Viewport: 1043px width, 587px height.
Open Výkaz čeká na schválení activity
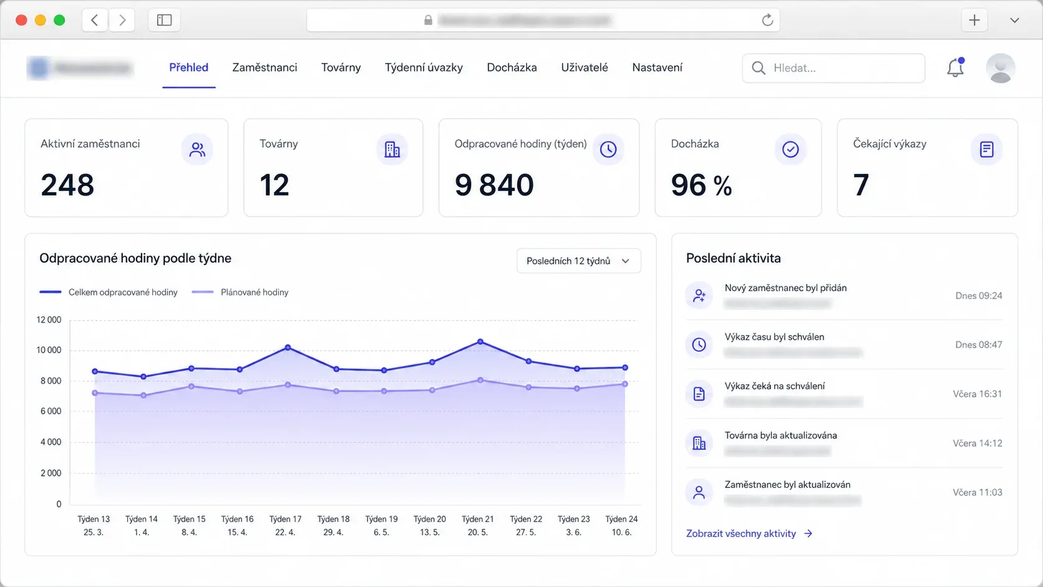[844, 394]
